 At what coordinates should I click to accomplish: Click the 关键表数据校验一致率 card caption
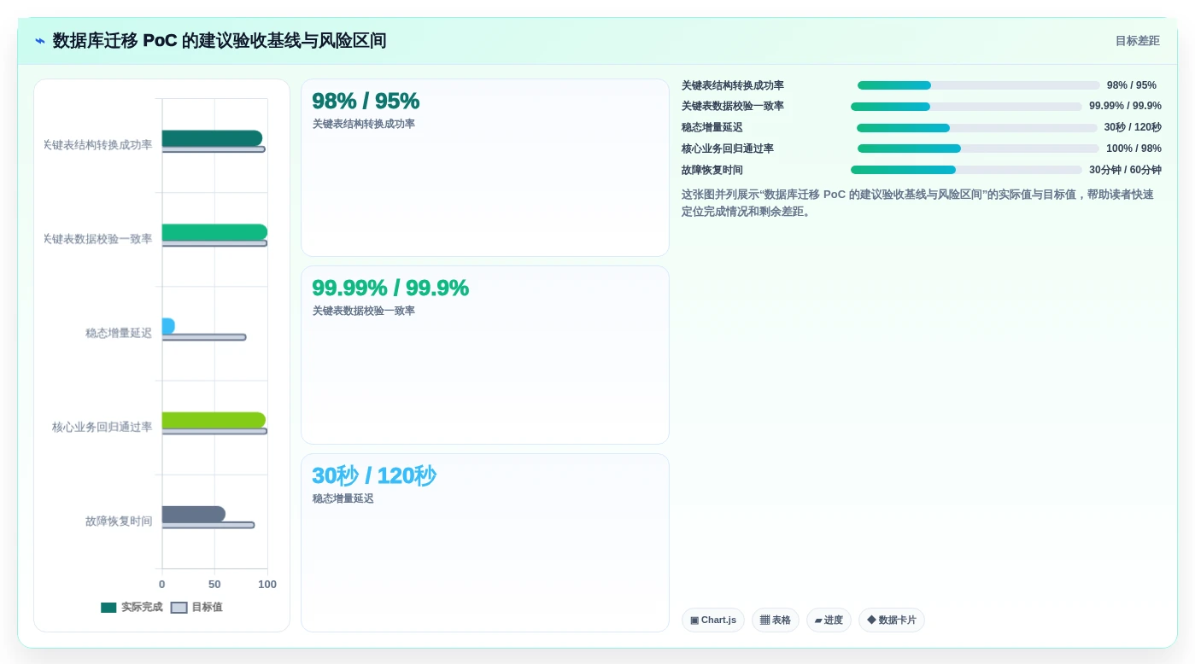[364, 311]
